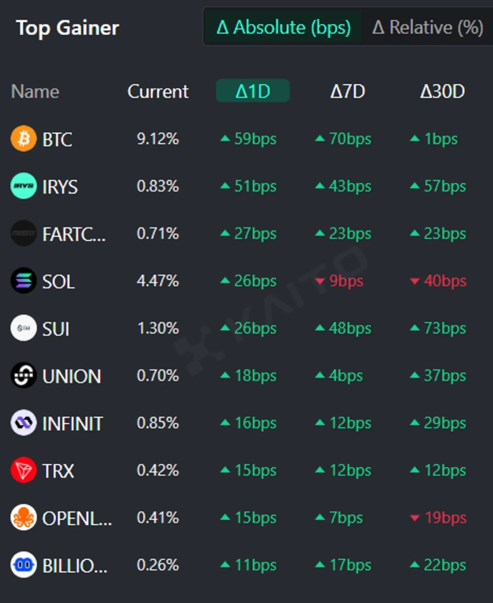This screenshot has width=493, height=603.
Task: Click the white SUI logo icon
Action: [x=24, y=328]
